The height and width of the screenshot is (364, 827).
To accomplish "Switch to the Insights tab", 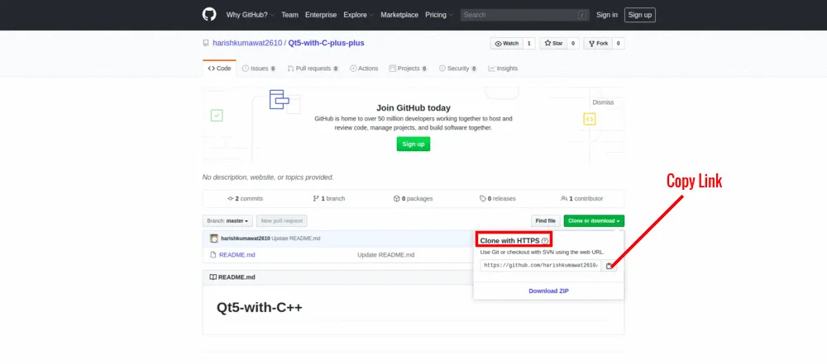I will point(503,69).
